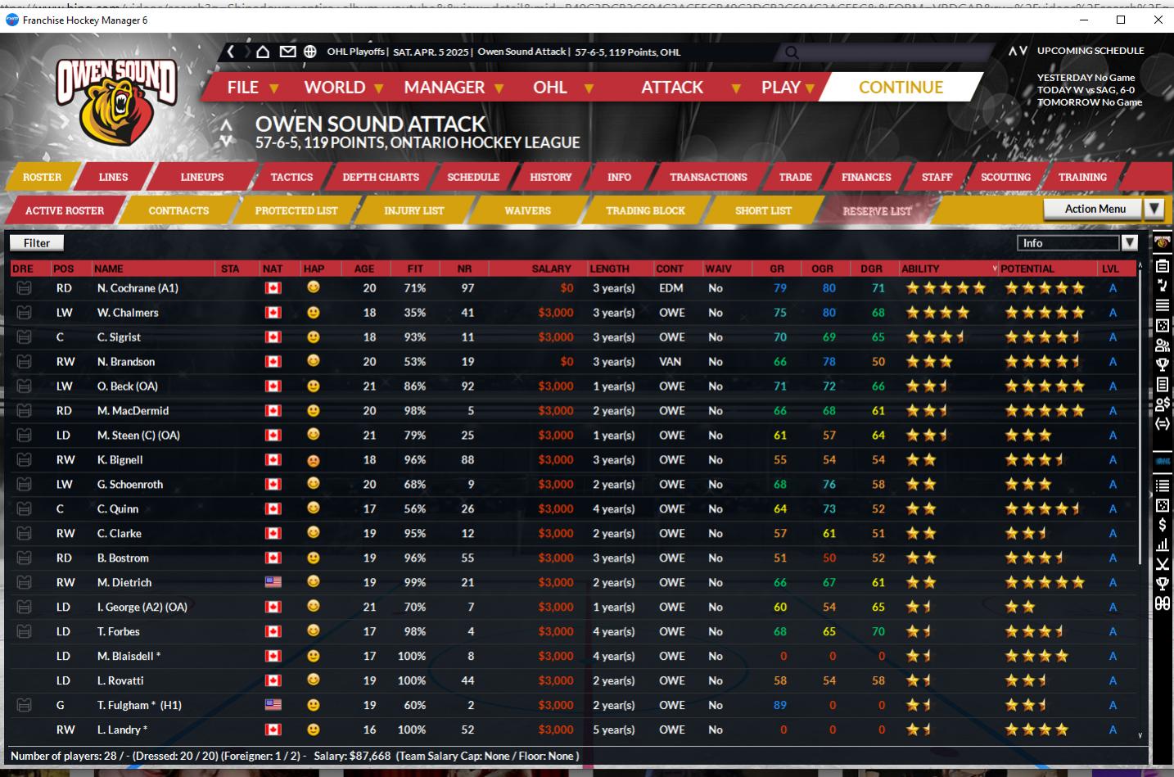Navigate back with the left arrow
Viewport: 1174px width, 777px height.
(x=232, y=52)
